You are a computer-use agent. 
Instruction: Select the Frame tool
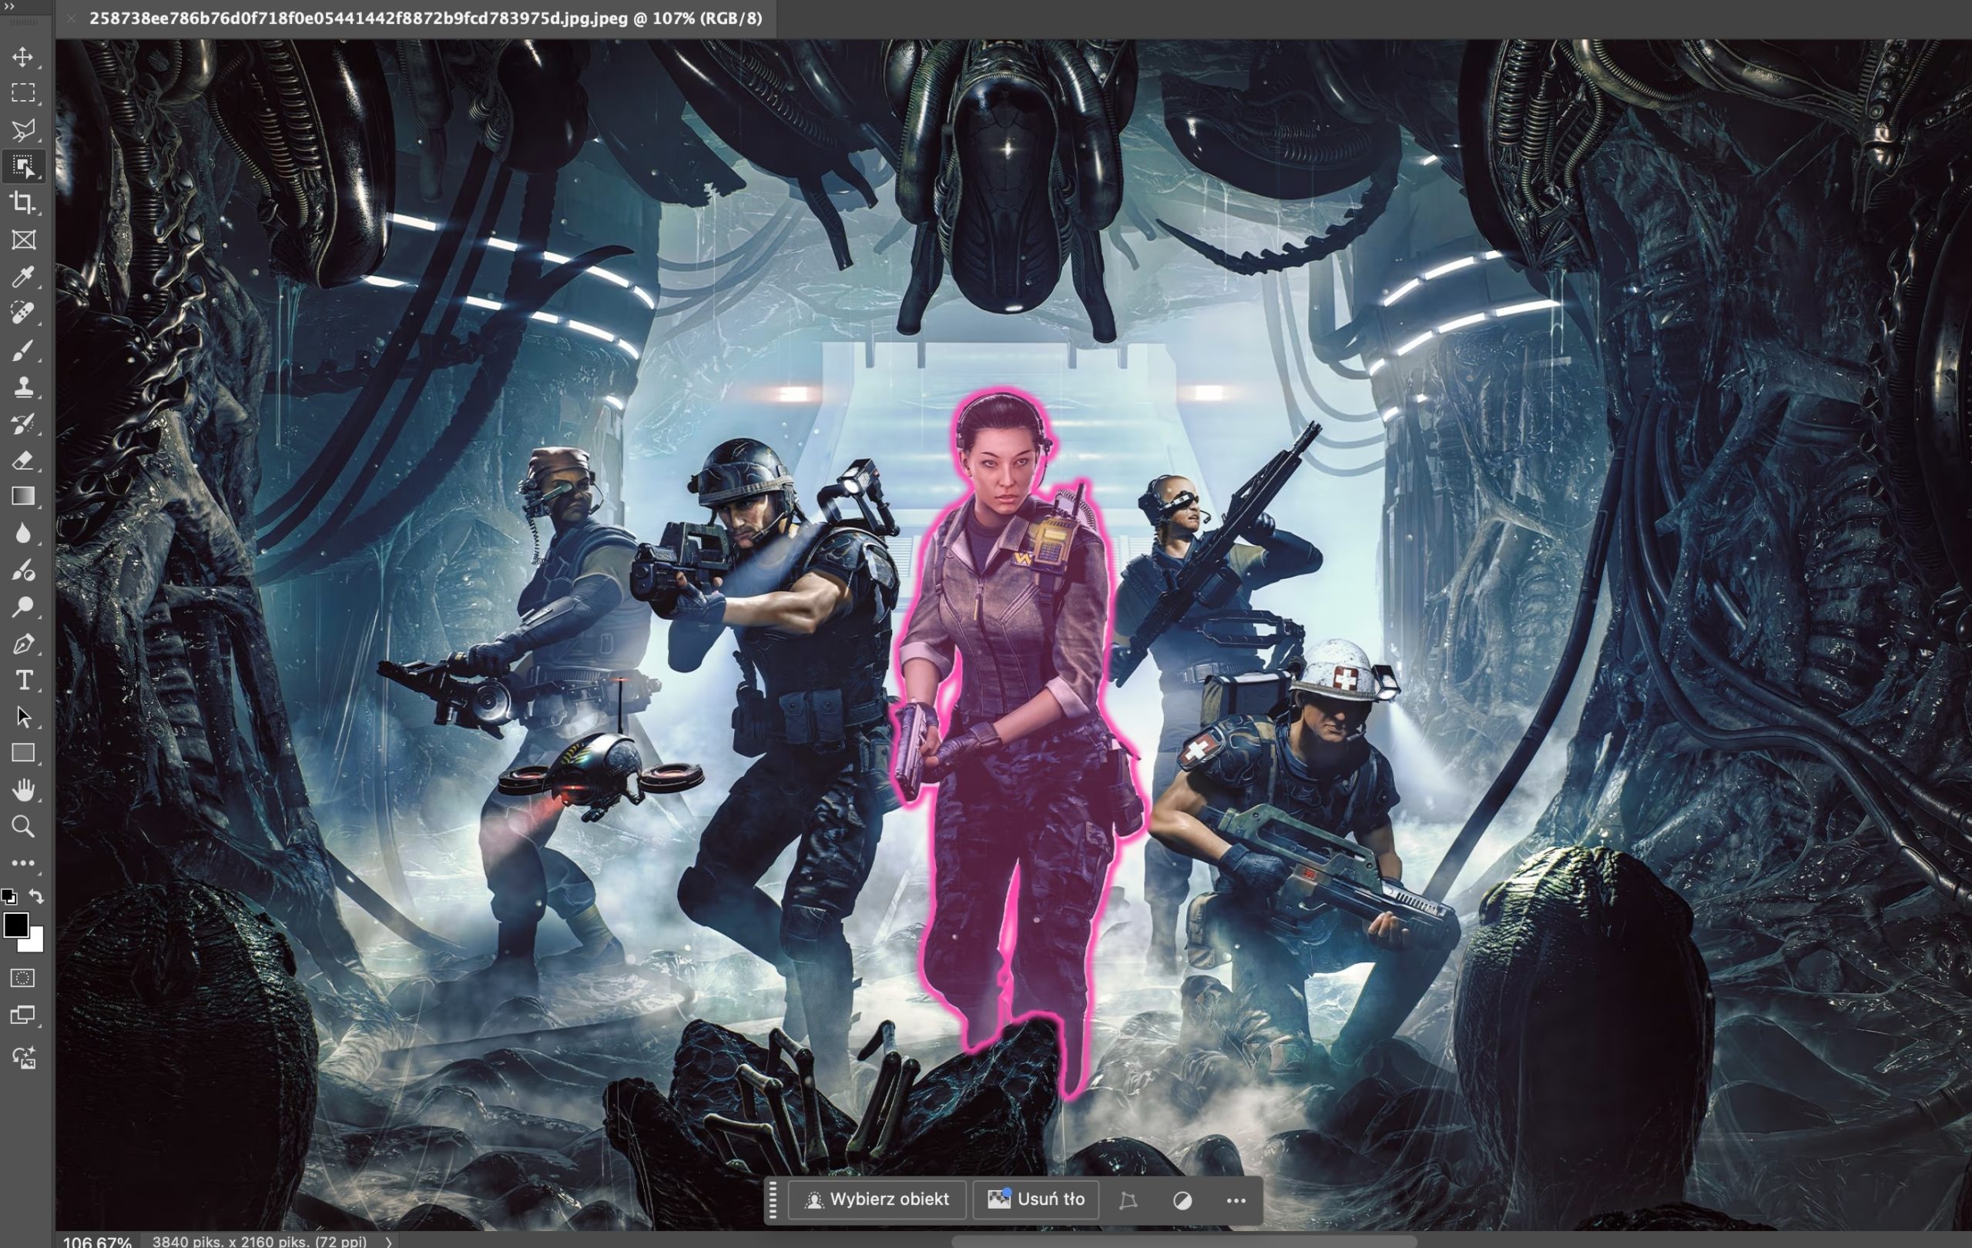(x=23, y=239)
